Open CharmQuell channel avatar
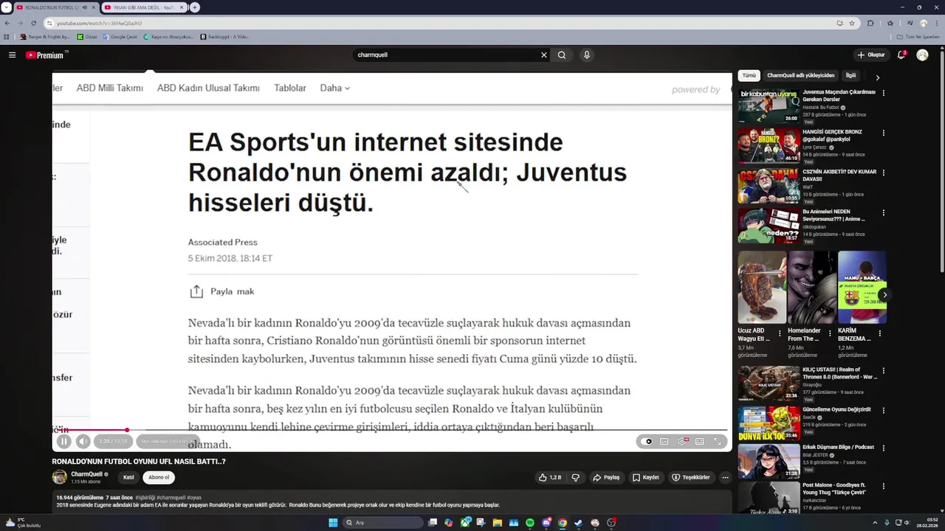Viewport: 945px width, 531px height. point(59,477)
